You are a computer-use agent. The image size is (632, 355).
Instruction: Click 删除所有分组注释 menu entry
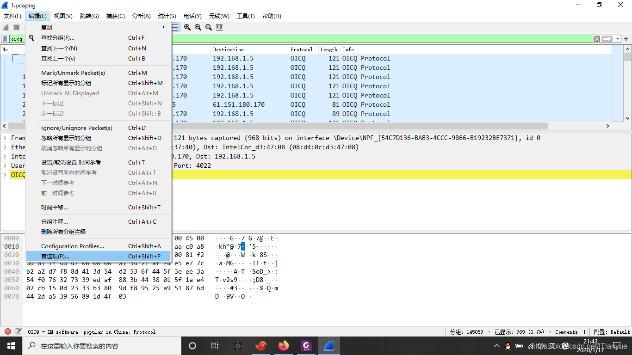[99, 232]
